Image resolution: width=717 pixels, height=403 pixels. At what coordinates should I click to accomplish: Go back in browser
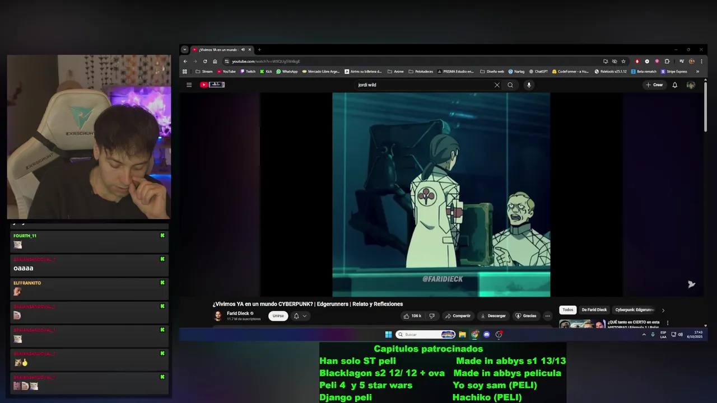pos(185,61)
